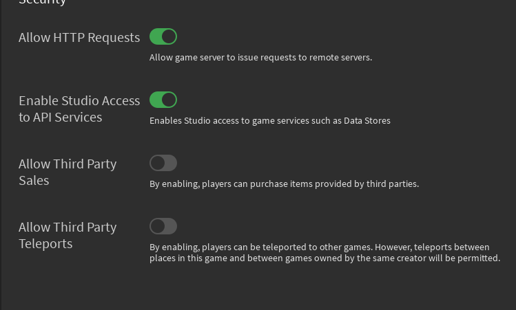This screenshot has height=310, width=516.
Task: Click the white knob on HTTP Requests toggle
Action: tap(169, 36)
